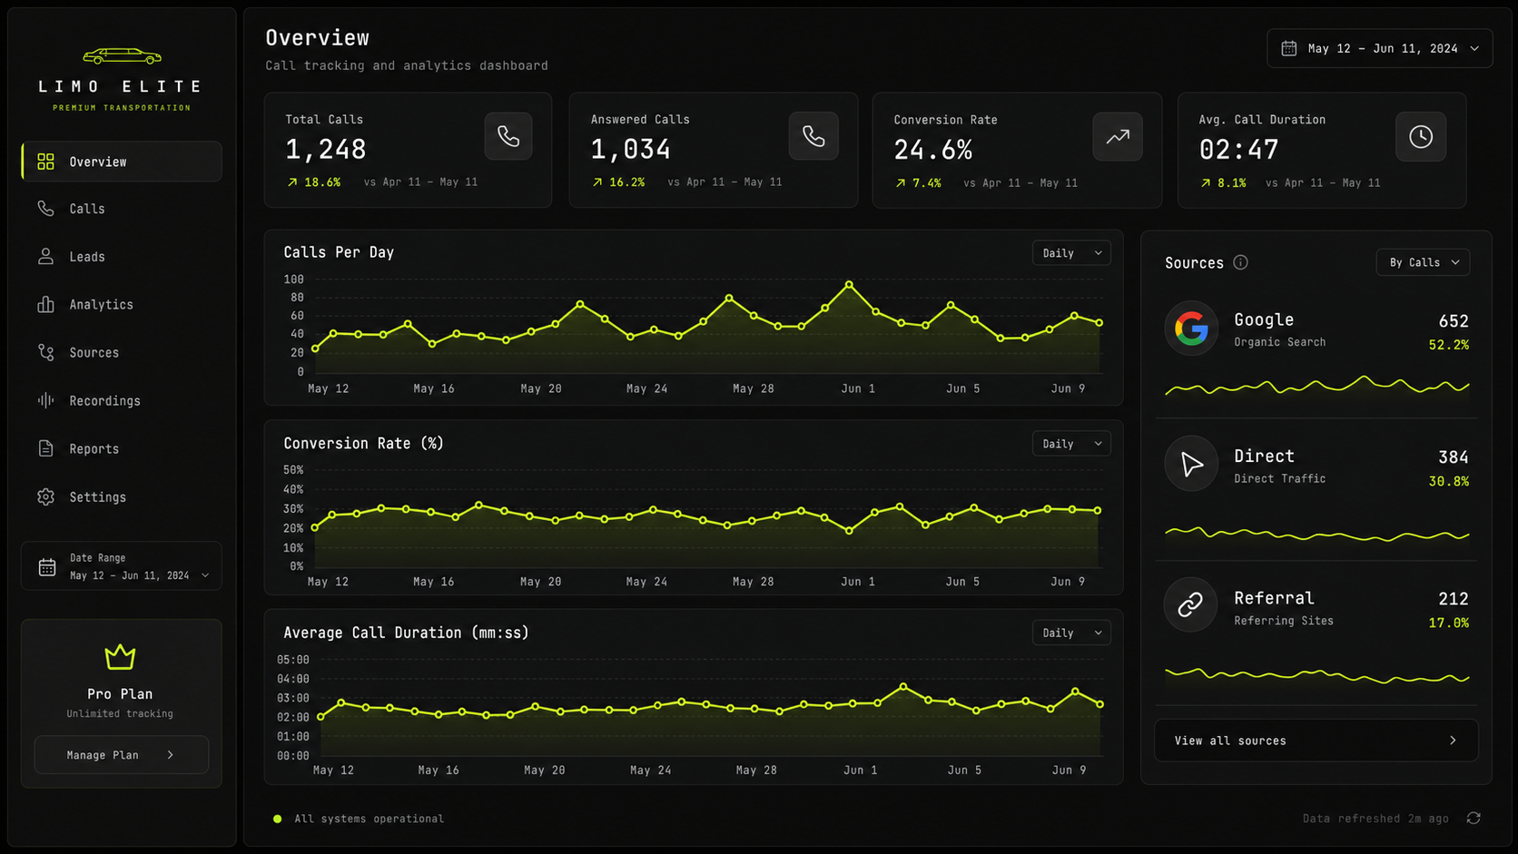Click the Referral link icon

point(1191,604)
